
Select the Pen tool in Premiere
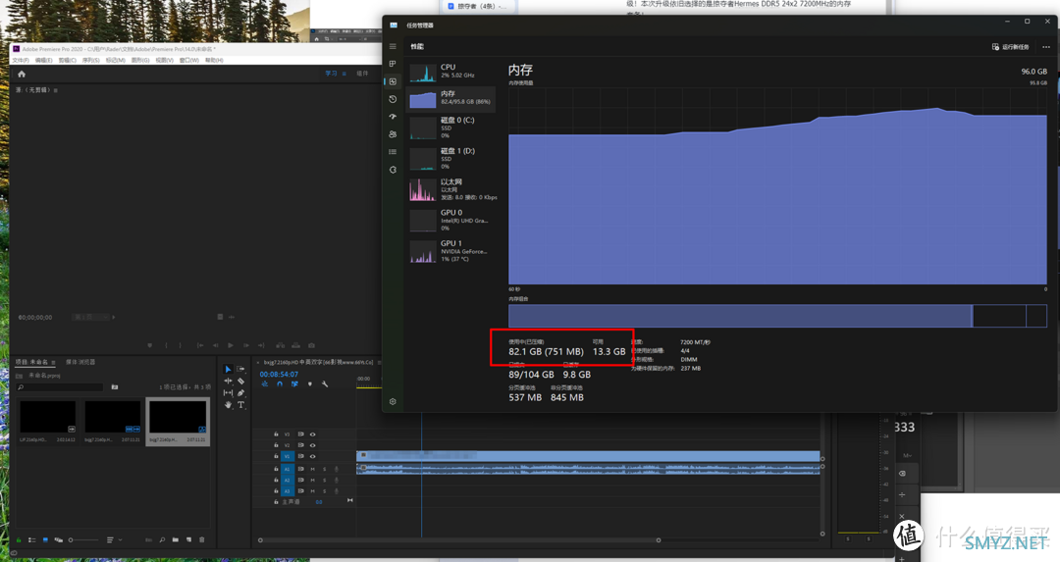240,392
